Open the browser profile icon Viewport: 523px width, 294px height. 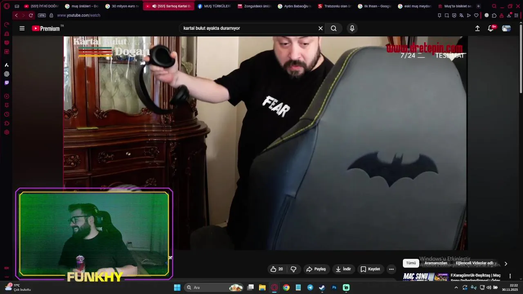coord(501,16)
